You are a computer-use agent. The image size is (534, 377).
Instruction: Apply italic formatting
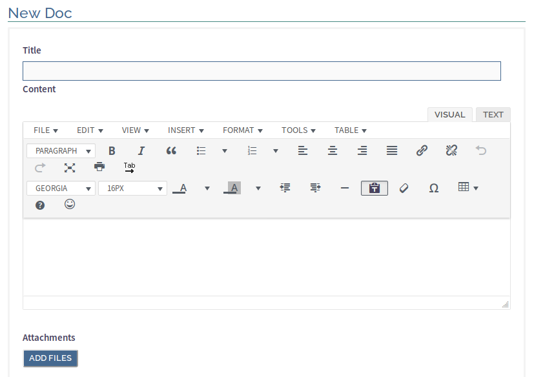pyautogui.click(x=141, y=150)
